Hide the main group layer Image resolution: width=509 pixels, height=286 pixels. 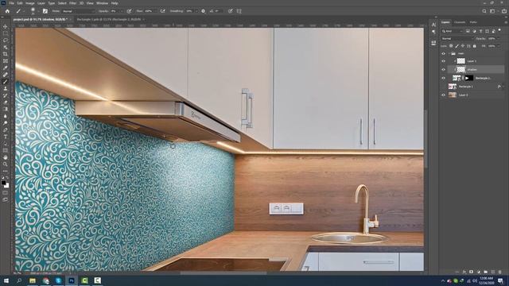(444, 53)
